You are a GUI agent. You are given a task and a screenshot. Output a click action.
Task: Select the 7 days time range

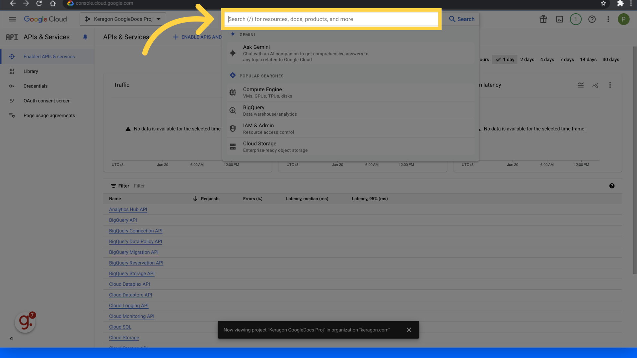pos(567,60)
